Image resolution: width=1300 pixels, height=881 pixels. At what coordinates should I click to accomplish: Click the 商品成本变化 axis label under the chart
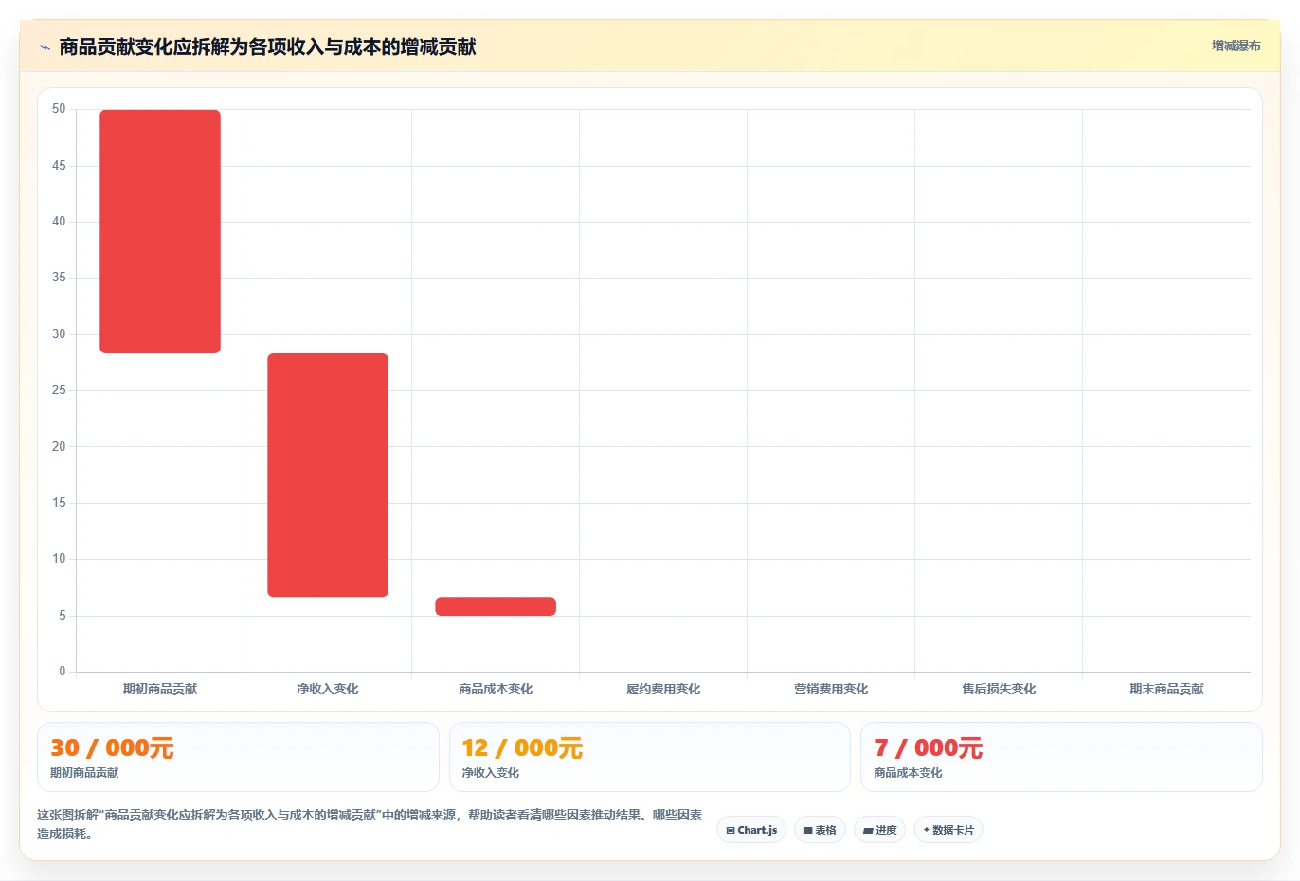pyautogui.click(x=496, y=689)
